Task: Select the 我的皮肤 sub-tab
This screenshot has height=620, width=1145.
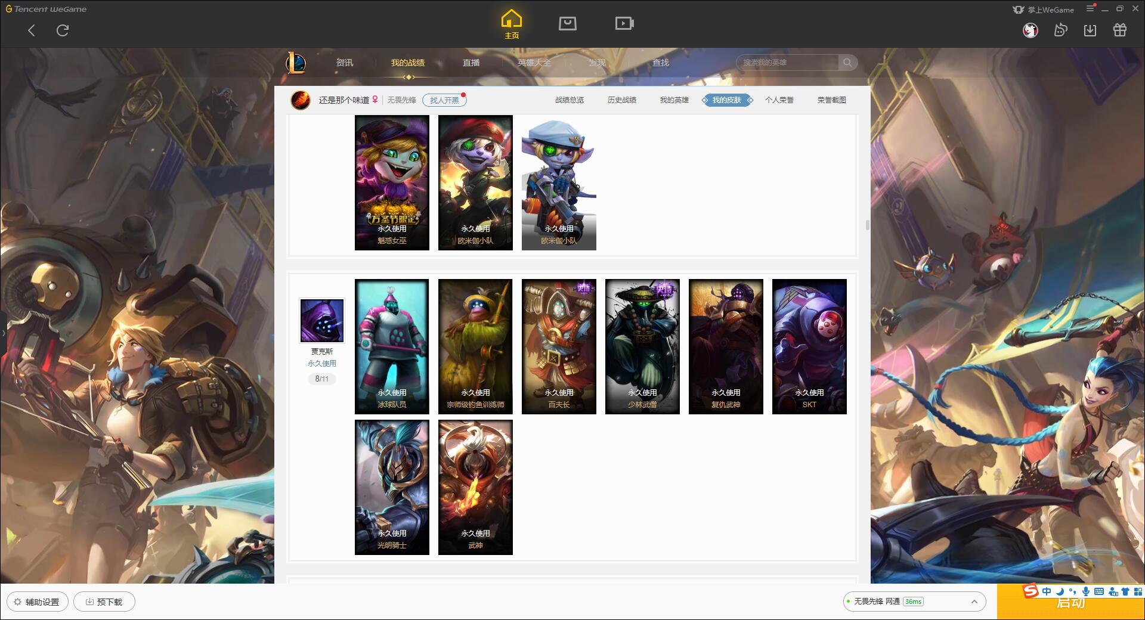Action: click(727, 100)
